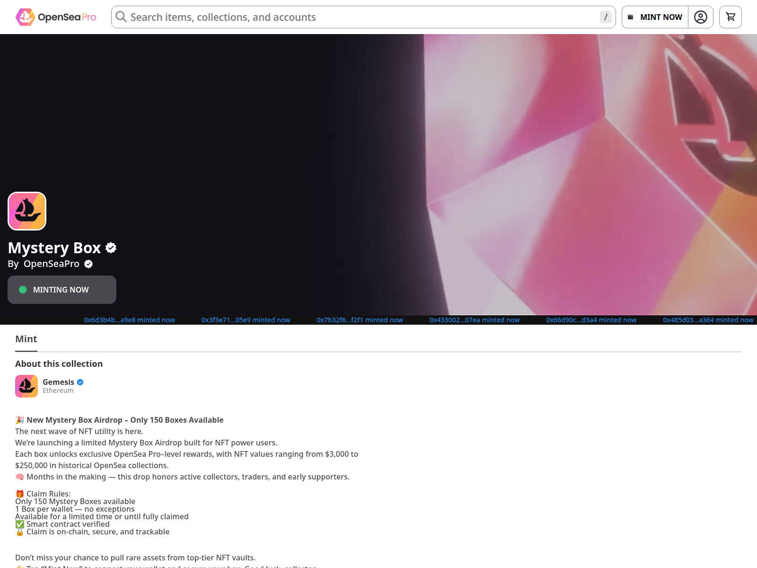Focus the search items and collections field

click(x=363, y=17)
